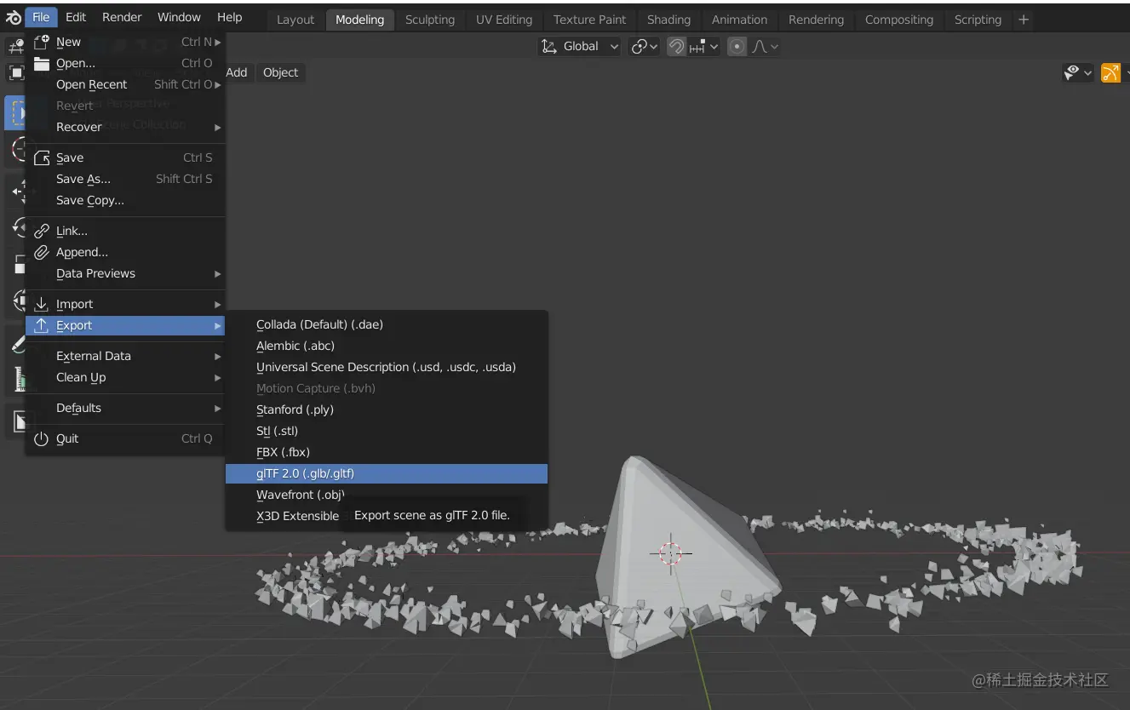This screenshot has width=1130, height=710.
Task: Open the Edit menu
Action: tap(76, 17)
